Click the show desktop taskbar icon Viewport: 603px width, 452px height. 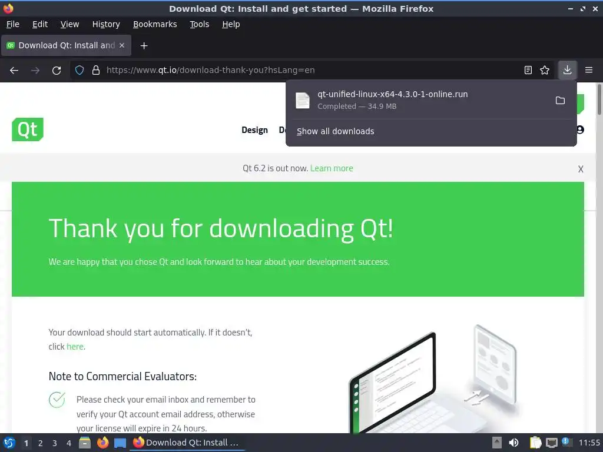click(x=120, y=443)
